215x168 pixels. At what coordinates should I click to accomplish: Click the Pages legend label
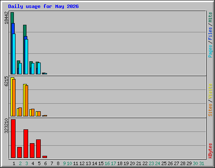coord(210,51)
